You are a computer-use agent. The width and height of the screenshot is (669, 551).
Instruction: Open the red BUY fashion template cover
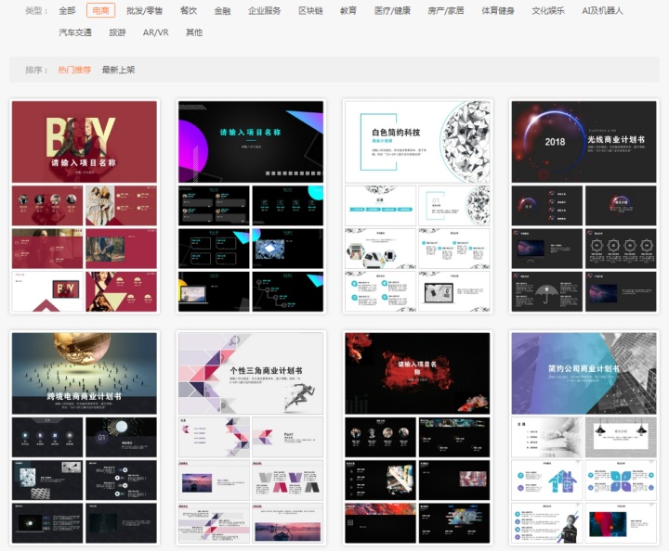pyautogui.click(x=85, y=142)
